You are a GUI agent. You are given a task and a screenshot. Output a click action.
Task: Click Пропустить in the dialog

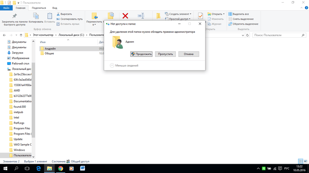pyautogui.click(x=165, y=54)
